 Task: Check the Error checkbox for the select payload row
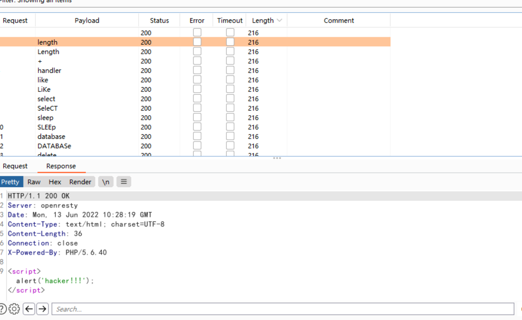197,98
